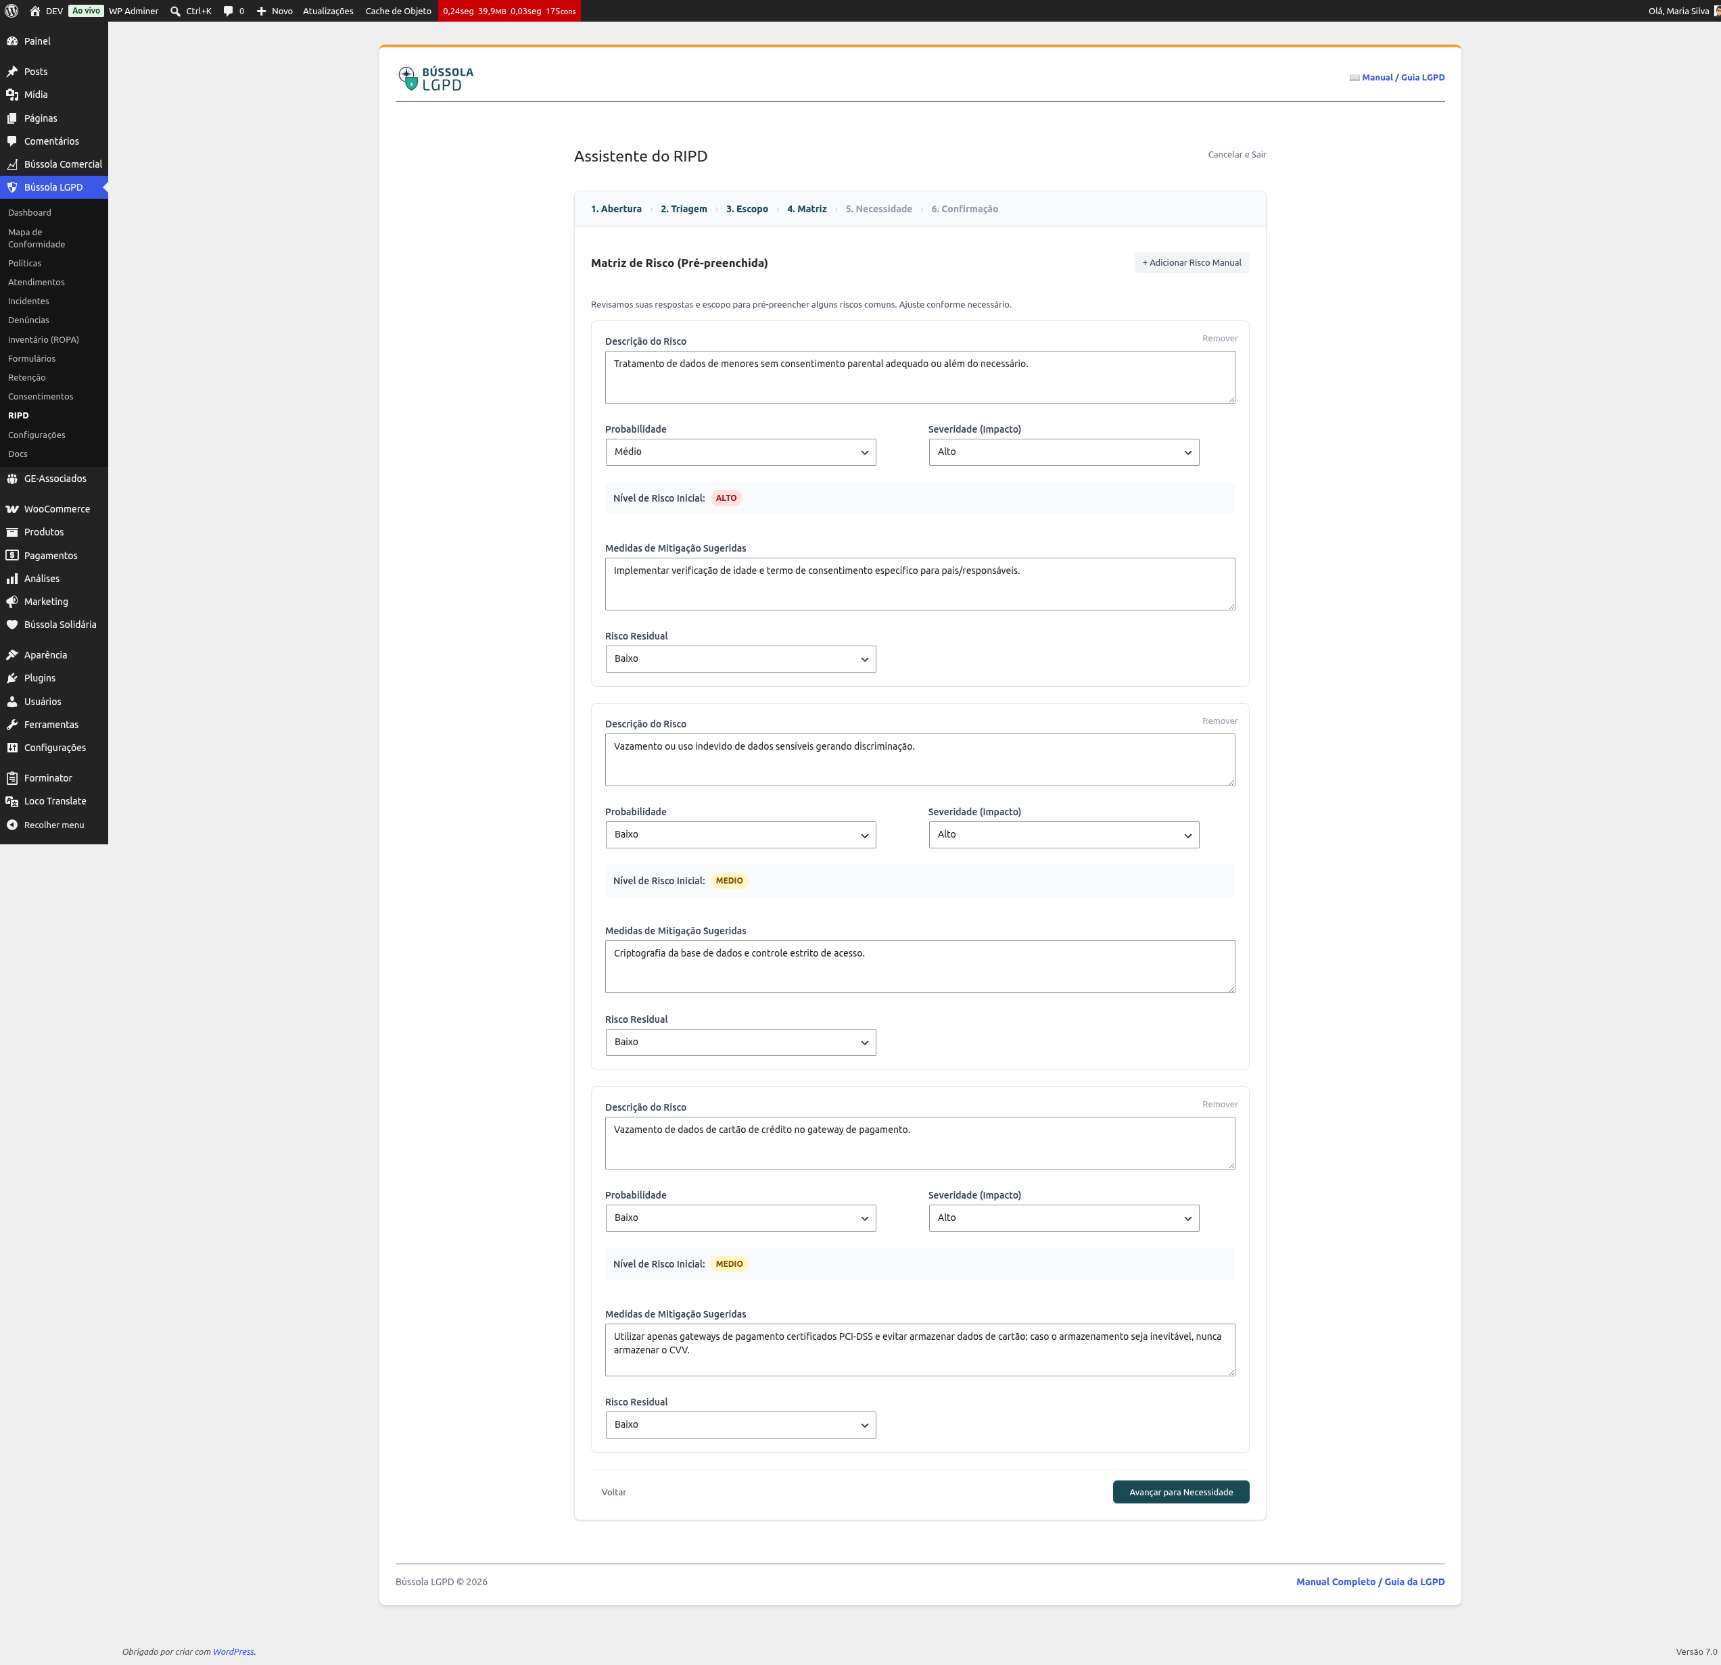Open the DEV site home icon
Screen dimensions: 1721x1665
tap(35, 11)
